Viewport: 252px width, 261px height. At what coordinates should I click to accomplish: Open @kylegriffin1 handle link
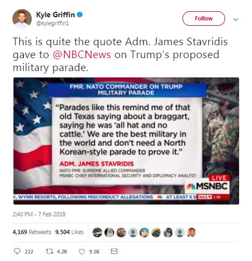pyautogui.click(x=53, y=23)
